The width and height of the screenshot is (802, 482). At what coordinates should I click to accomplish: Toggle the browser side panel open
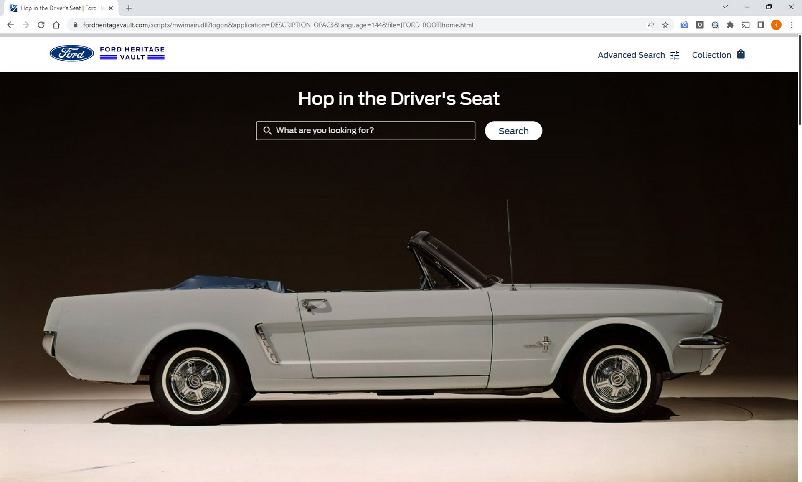(x=761, y=25)
